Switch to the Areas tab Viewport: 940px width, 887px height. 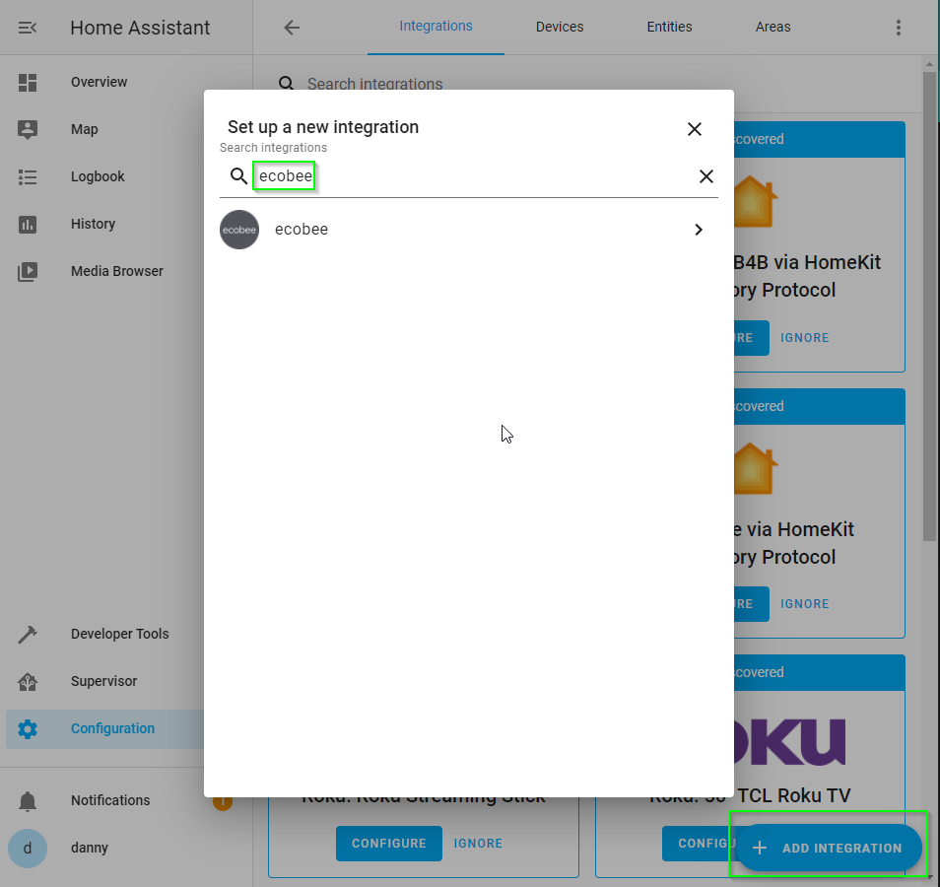(772, 27)
